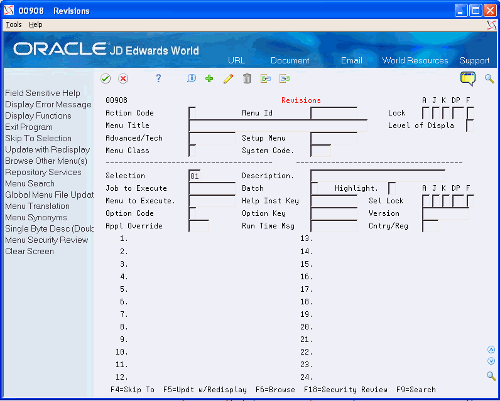Focus the Version field
This screenshot has height=401, width=500.
click(445, 213)
